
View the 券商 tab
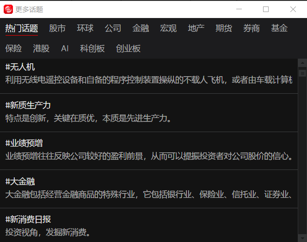(x=252, y=28)
